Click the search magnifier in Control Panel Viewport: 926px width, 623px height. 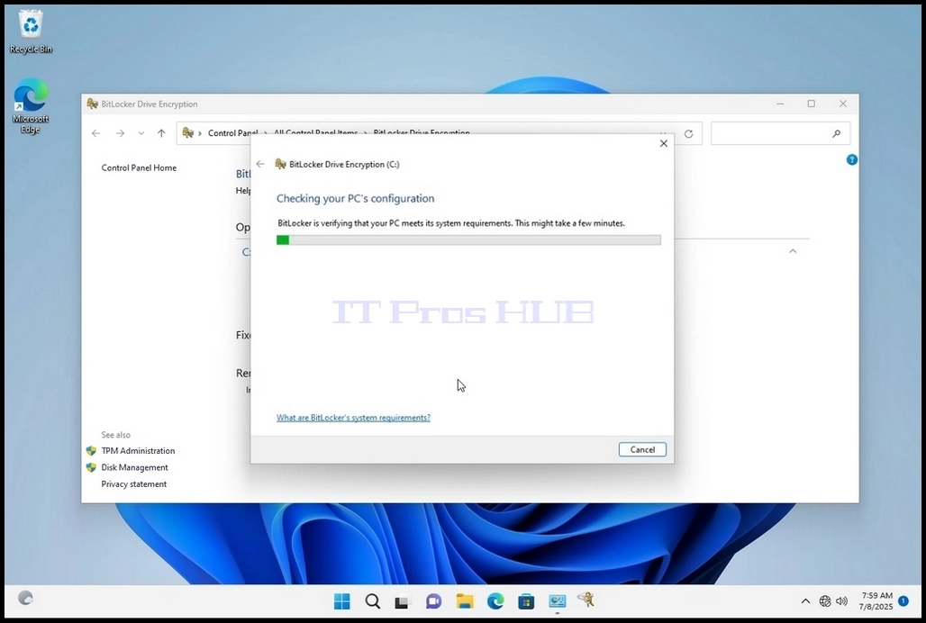click(x=836, y=134)
